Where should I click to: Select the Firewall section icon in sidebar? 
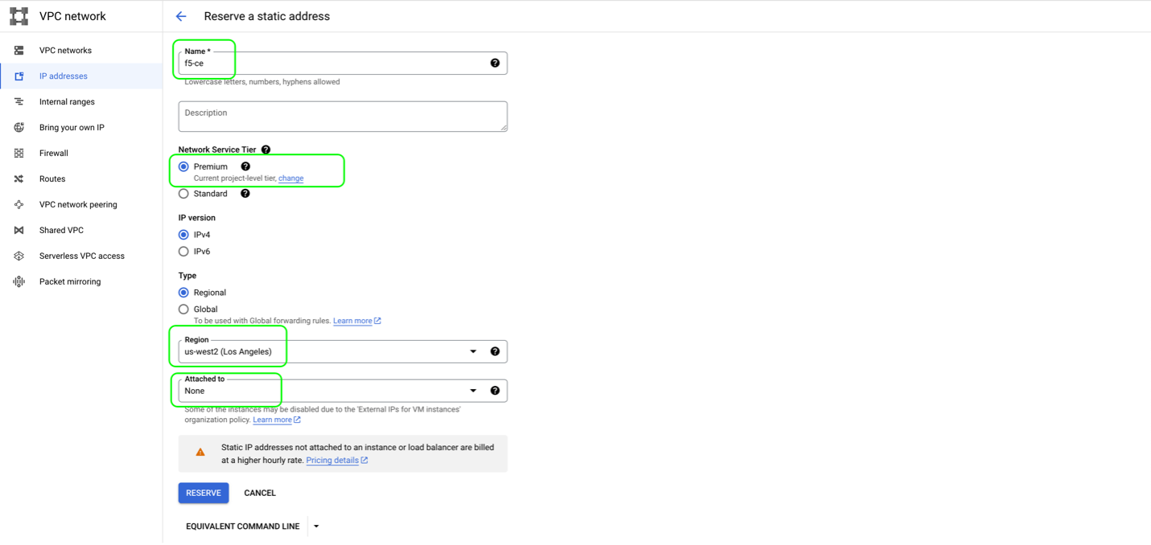(18, 153)
